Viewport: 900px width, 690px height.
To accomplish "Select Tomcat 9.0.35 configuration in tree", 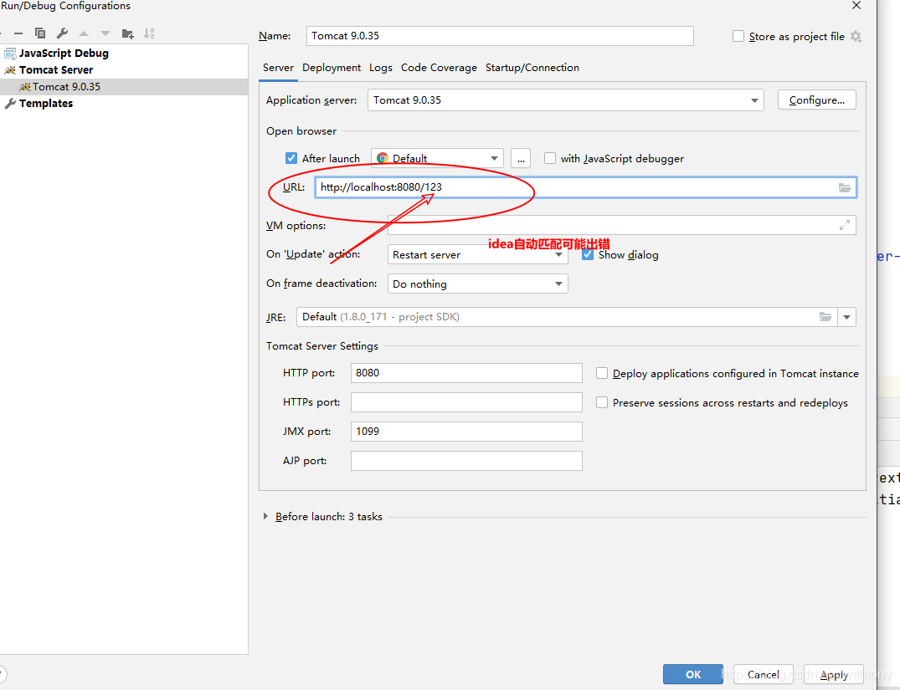I will (124, 87).
